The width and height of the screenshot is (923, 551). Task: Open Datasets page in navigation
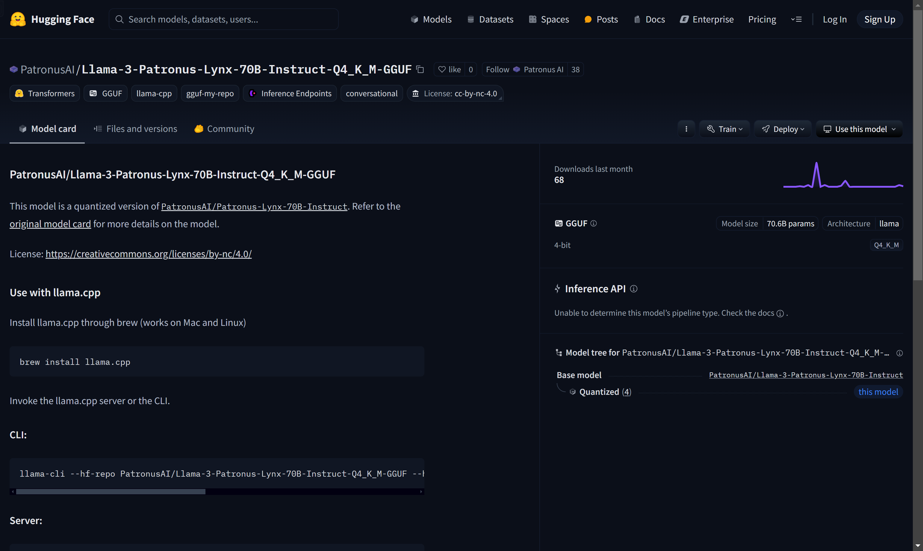(490, 19)
